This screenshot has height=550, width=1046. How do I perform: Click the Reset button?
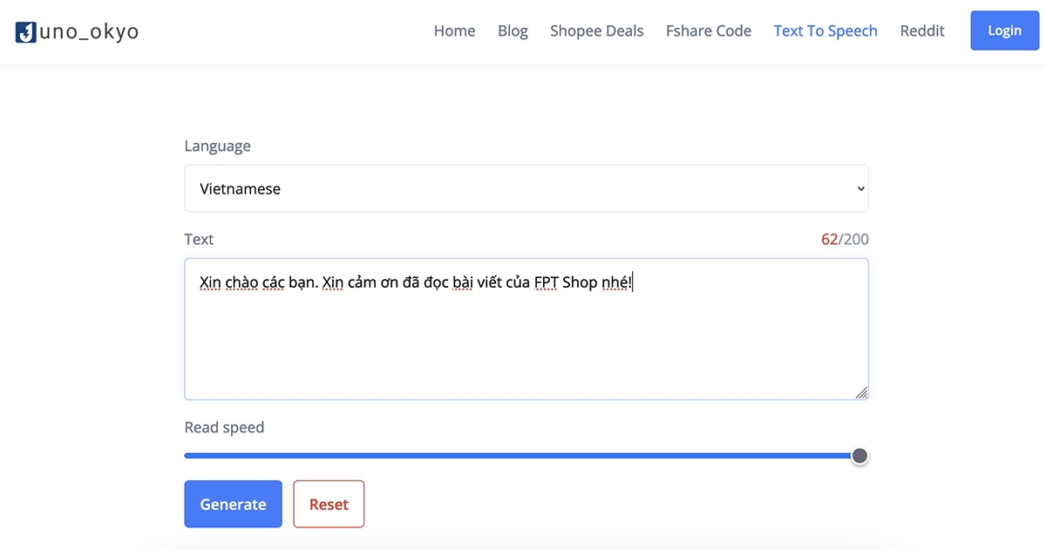329,504
